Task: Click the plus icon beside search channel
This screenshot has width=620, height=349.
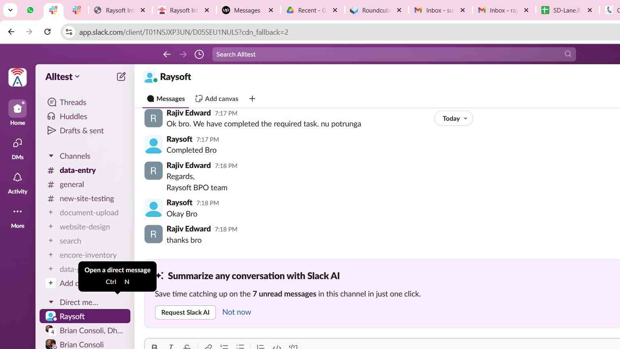Action: (x=50, y=241)
